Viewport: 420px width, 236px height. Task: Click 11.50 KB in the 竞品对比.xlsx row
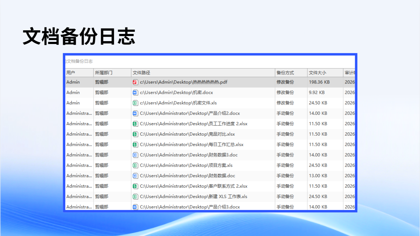(x=318, y=134)
